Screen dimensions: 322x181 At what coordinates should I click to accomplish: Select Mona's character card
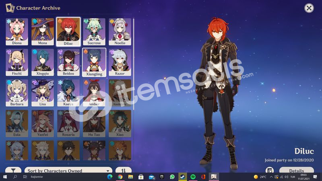click(x=43, y=32)
